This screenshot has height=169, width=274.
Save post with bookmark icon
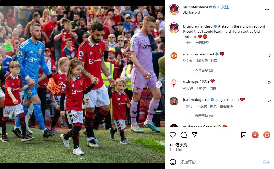[x=244, y=135]
